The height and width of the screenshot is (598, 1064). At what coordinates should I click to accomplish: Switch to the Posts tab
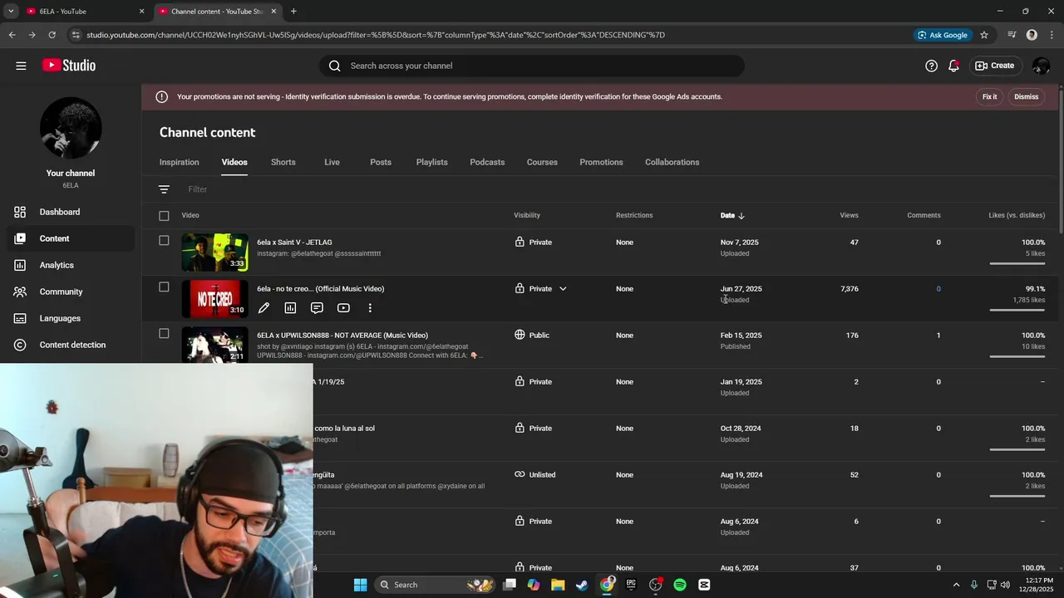(x=381, y=162)
